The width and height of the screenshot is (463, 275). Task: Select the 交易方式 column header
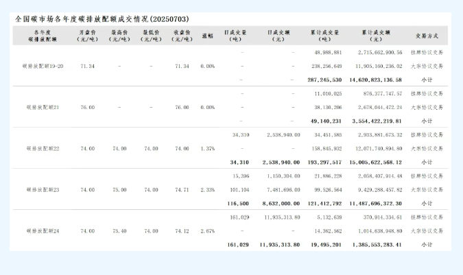click(427, 36)
